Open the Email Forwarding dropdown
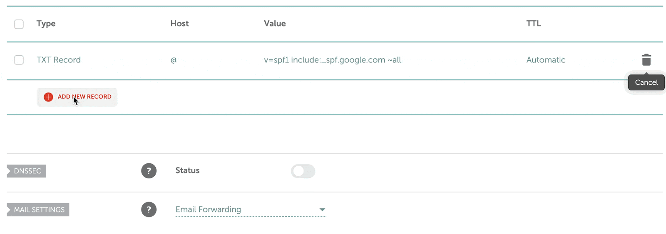Screen dimensions: 666x234 point(250,209)
